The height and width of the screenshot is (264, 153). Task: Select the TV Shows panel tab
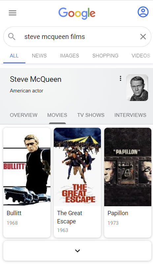(x=91, y=115)
